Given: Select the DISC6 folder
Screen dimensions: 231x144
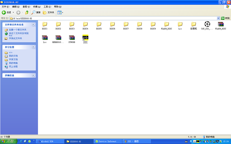Looking at the screenshot, I should pyautogui.click(x=112, y=26).
